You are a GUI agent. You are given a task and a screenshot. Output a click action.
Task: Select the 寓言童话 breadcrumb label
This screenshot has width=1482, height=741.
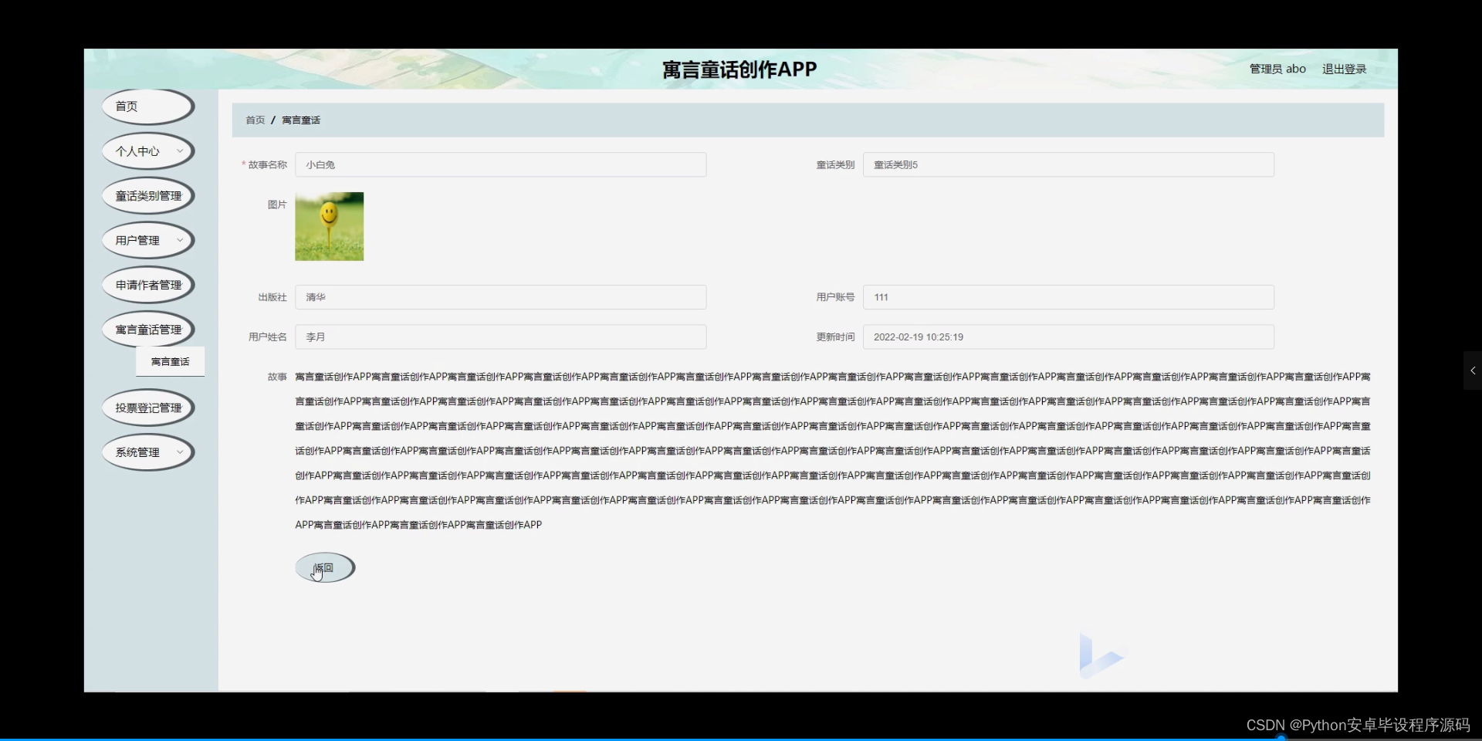pos(301,120)
